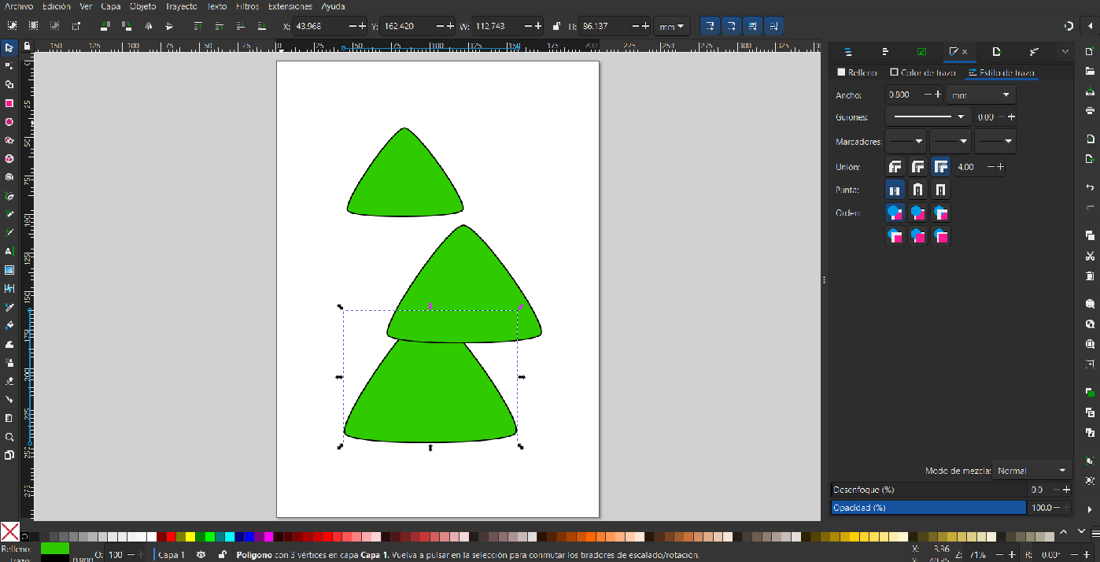Open the Guiones dash pattern dropdown
Image resolution: width=1100 pixels, height=562 pixels.
[x=928, y=117]
